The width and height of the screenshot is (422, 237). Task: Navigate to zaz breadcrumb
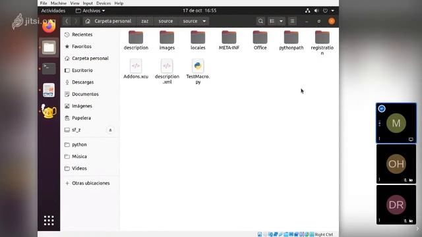[145, 21]
